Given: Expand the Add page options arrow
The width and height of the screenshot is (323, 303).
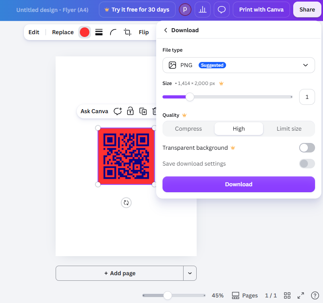Looking at the screenshot, I should (190, 273).
